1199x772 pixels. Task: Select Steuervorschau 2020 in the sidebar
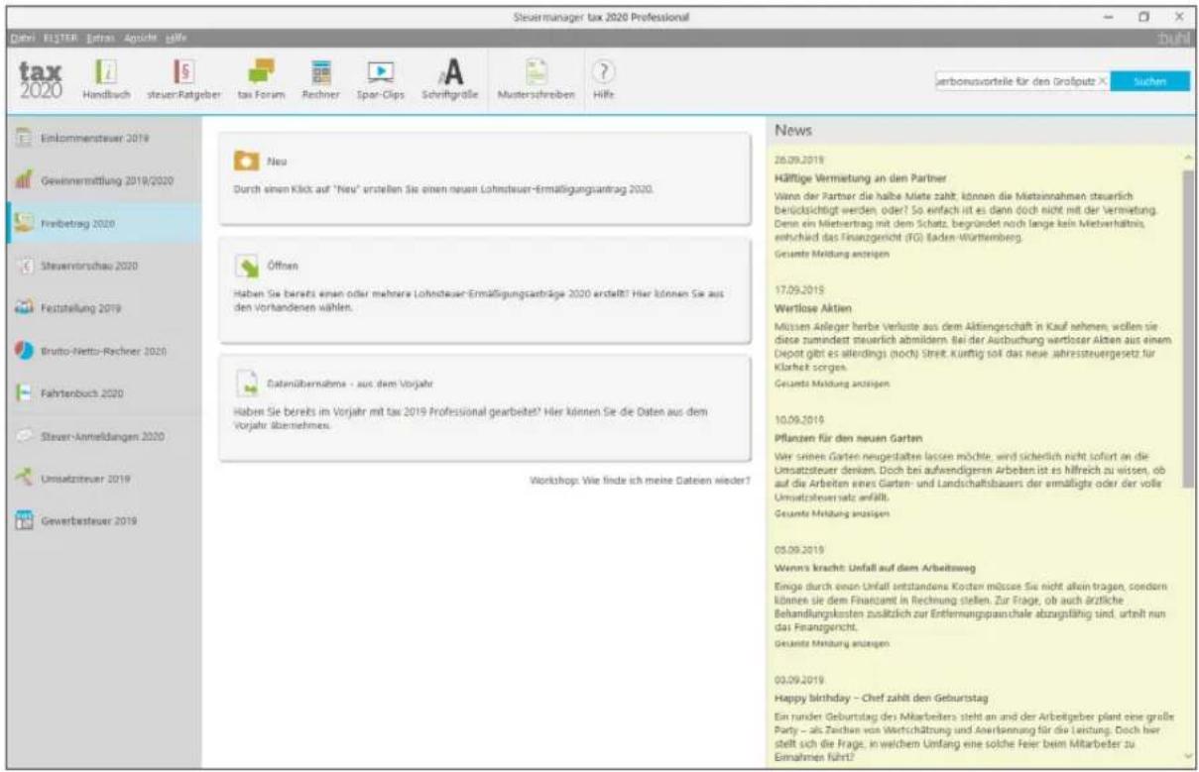(102, 266)
